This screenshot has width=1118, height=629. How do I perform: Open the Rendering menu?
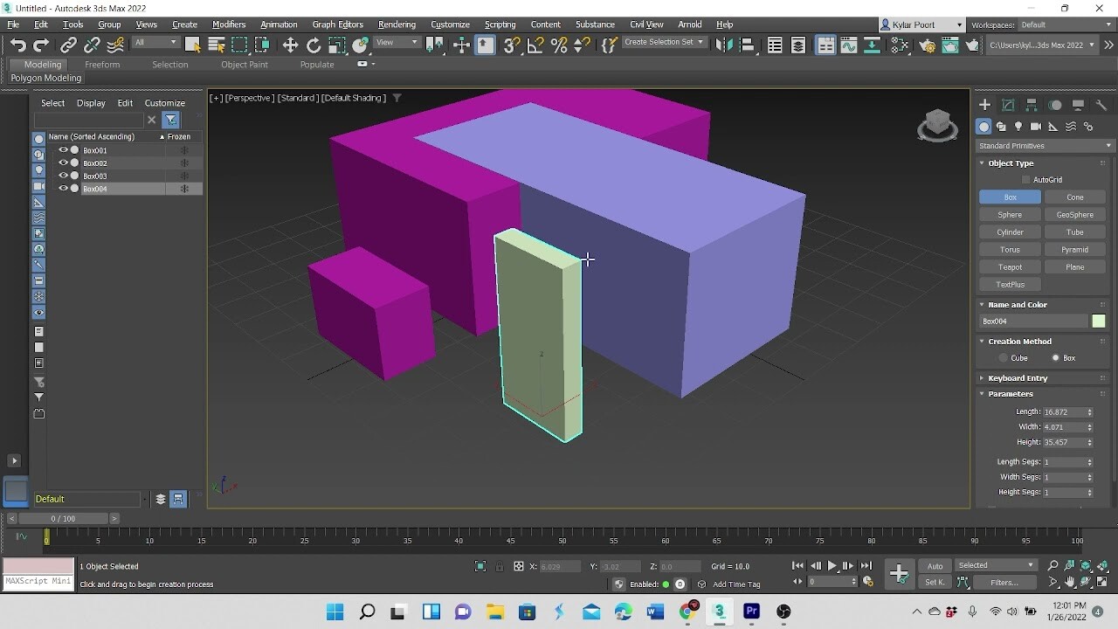pos(397,24)
